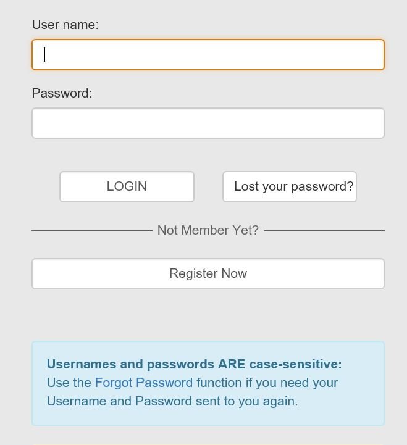Click the LOGIN button
The width and height of the screenshot is (407, 445).
(127, 186)
